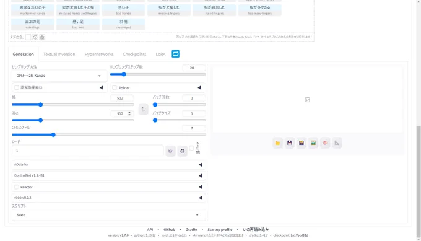This screenshot has width=421, height=241.
Task: Switch to the Generation tab
Action: point(24,54)
